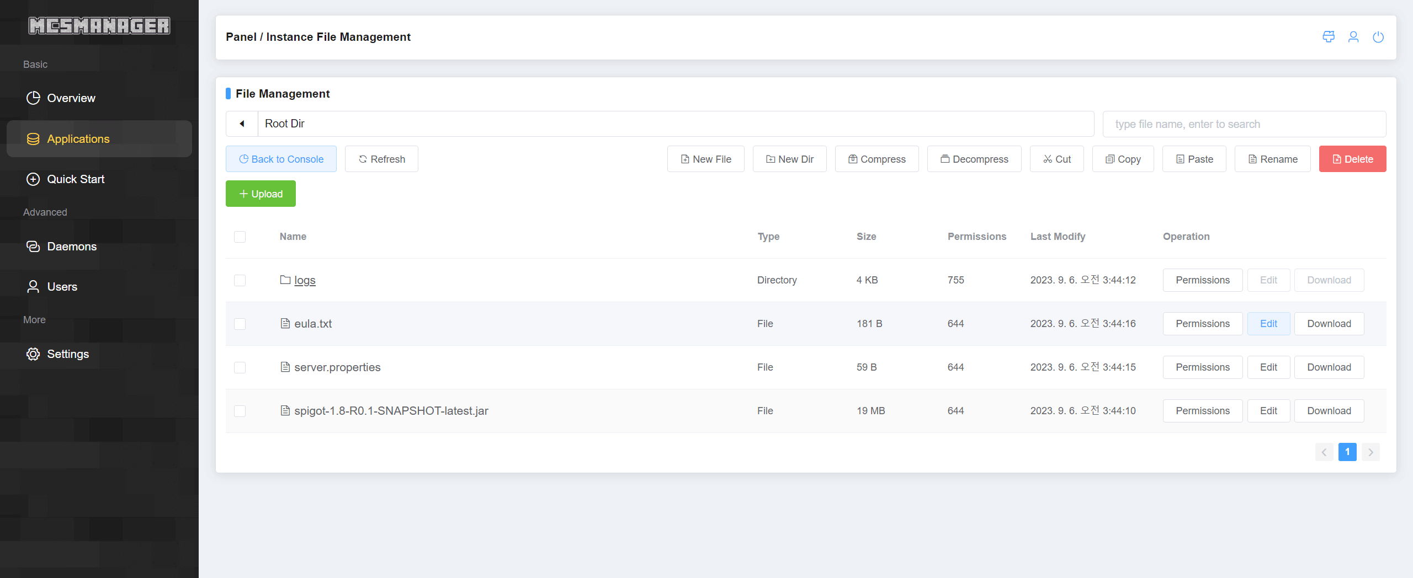1413x578 pixels.
Task: Click the spigot jar file name
Action: pyautogui.click(x=391, y=411)
